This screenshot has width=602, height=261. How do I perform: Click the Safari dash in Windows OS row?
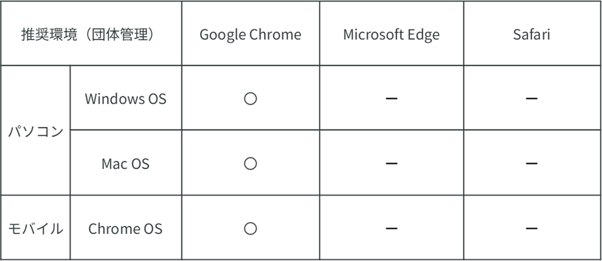(531, 99)
